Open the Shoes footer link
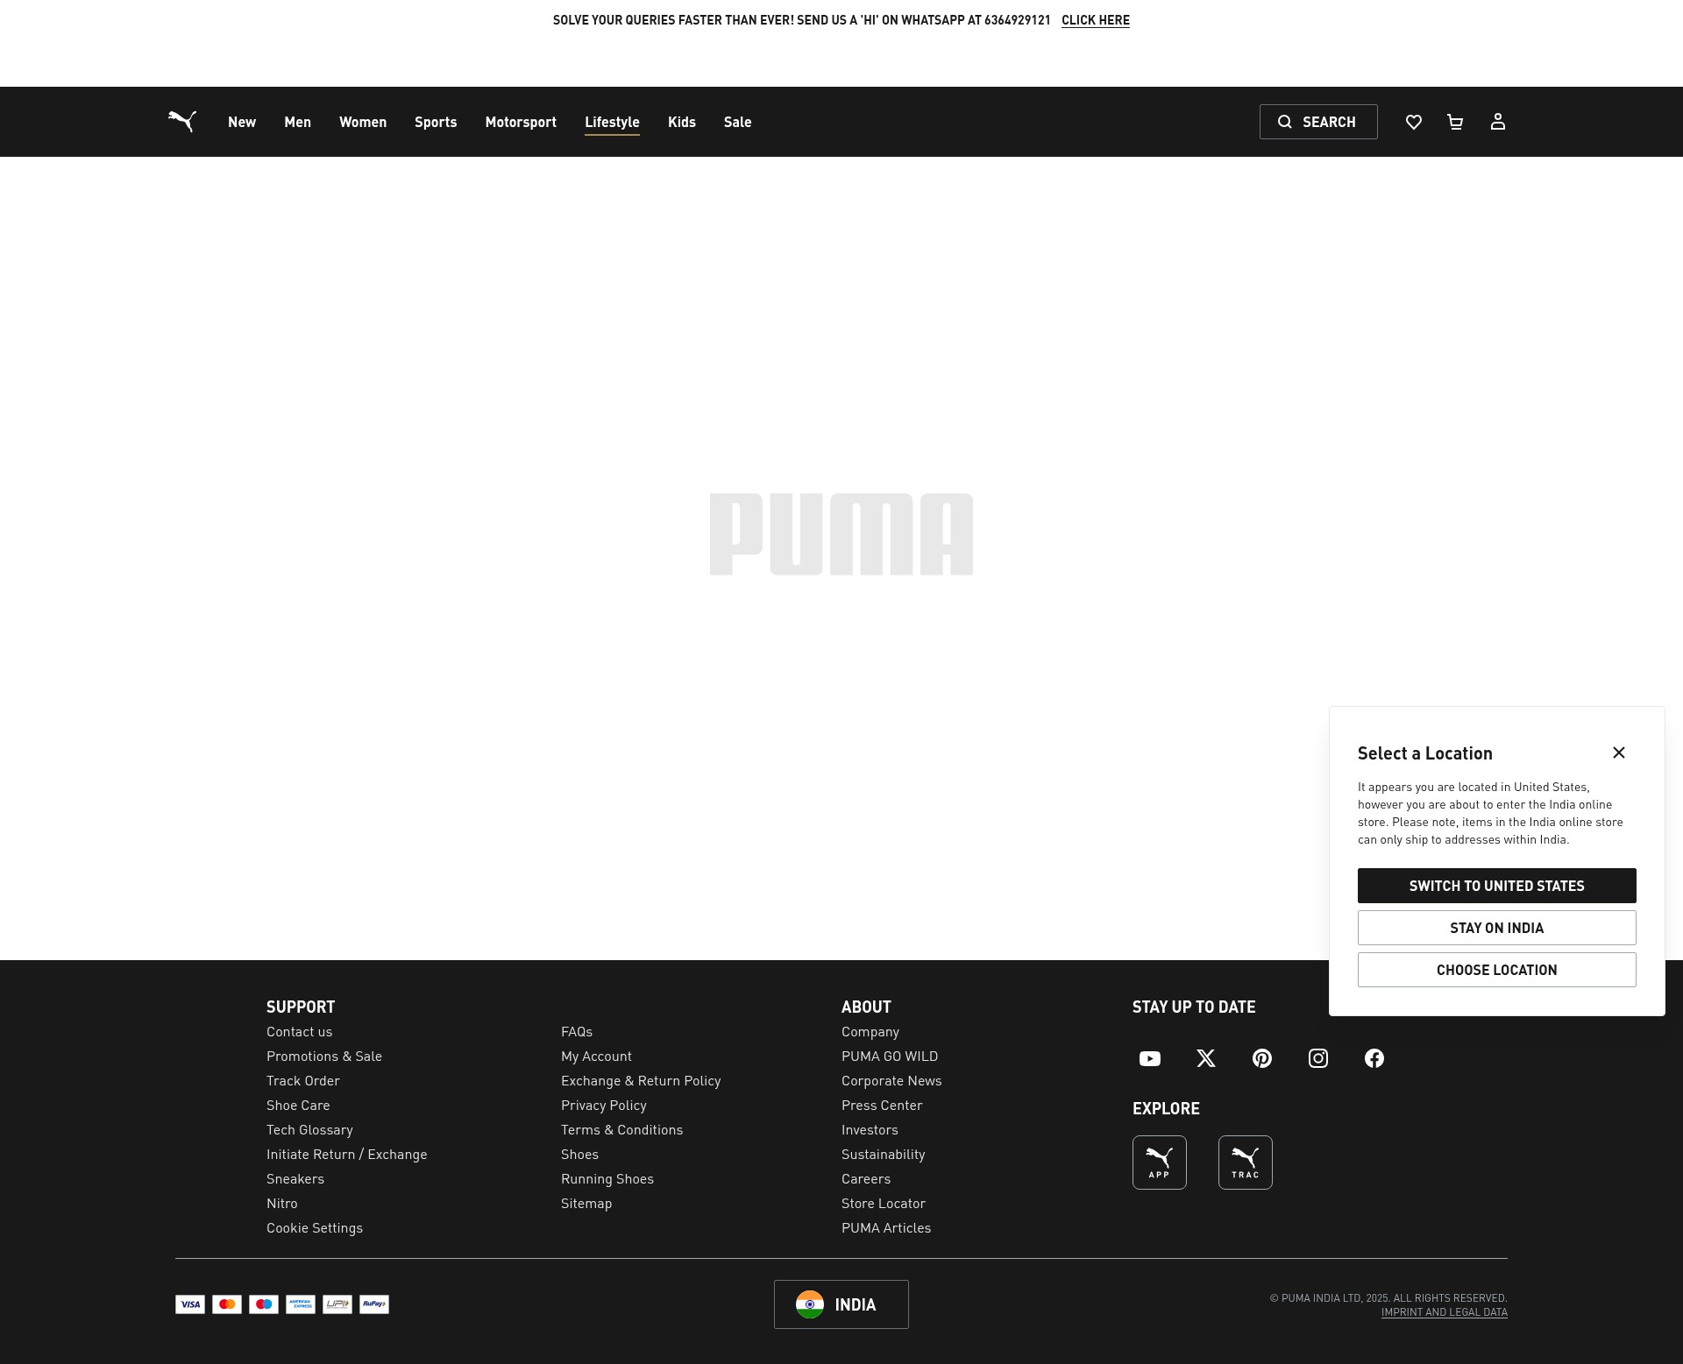 579,1155
